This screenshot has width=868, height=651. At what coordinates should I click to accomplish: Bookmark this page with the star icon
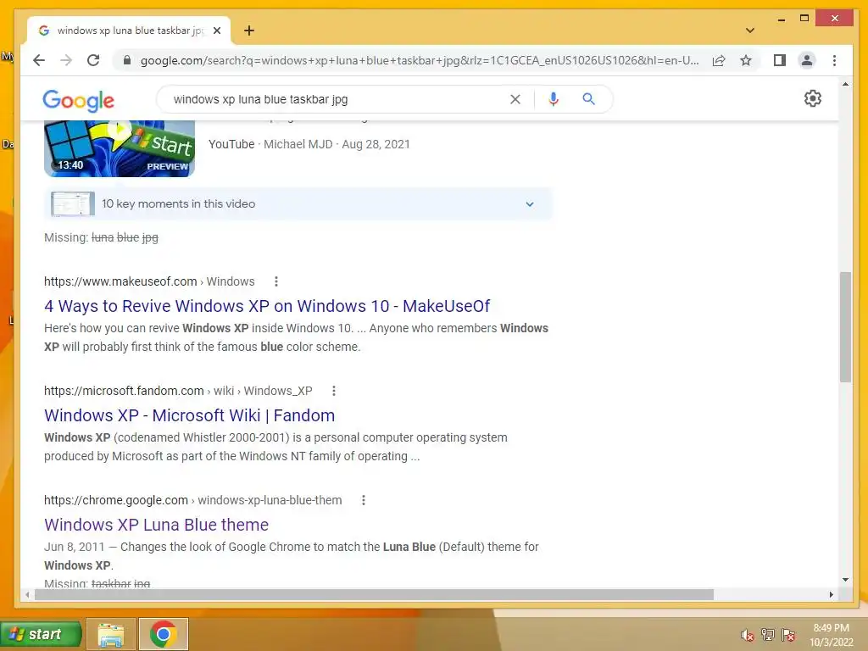tap(746, 60)
